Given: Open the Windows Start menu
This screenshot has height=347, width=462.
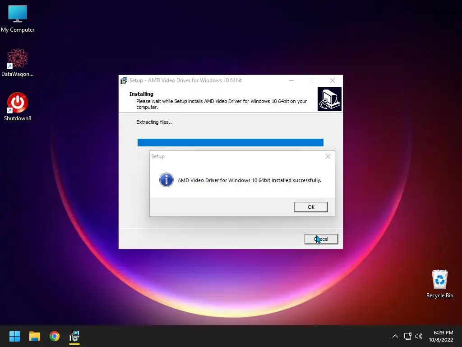Looking at the screenshot, I should click(x=14, y=336).
